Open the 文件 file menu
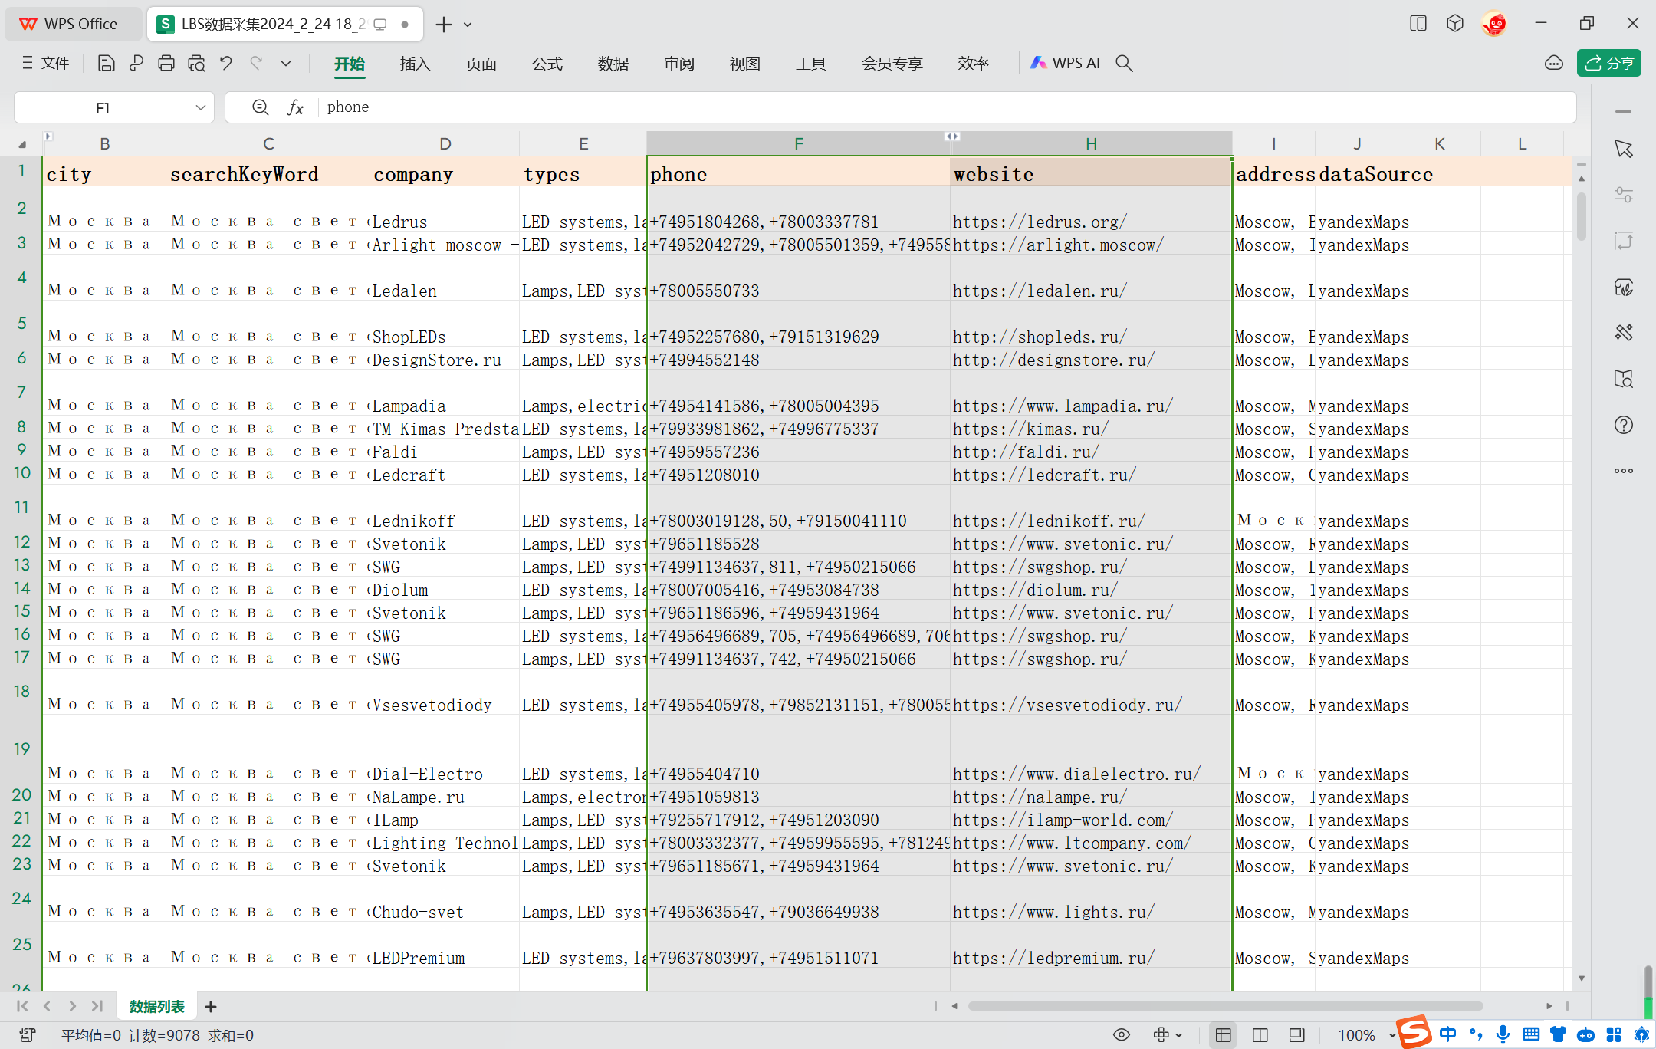This screenshot has height=1049, width=1656. (46, 64)
